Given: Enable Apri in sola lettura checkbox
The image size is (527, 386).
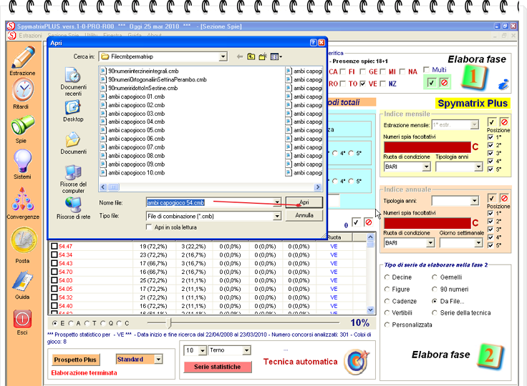Looking at the screenshot, I should coord(149,227).
